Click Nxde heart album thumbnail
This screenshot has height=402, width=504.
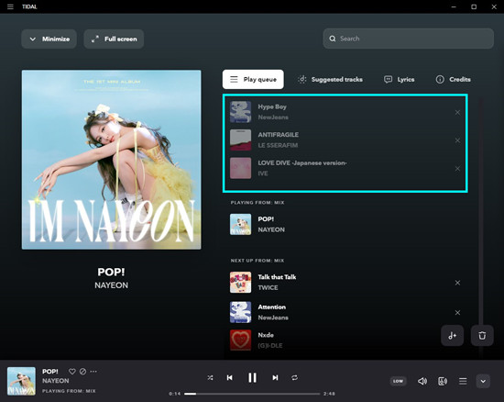[240, 341]
